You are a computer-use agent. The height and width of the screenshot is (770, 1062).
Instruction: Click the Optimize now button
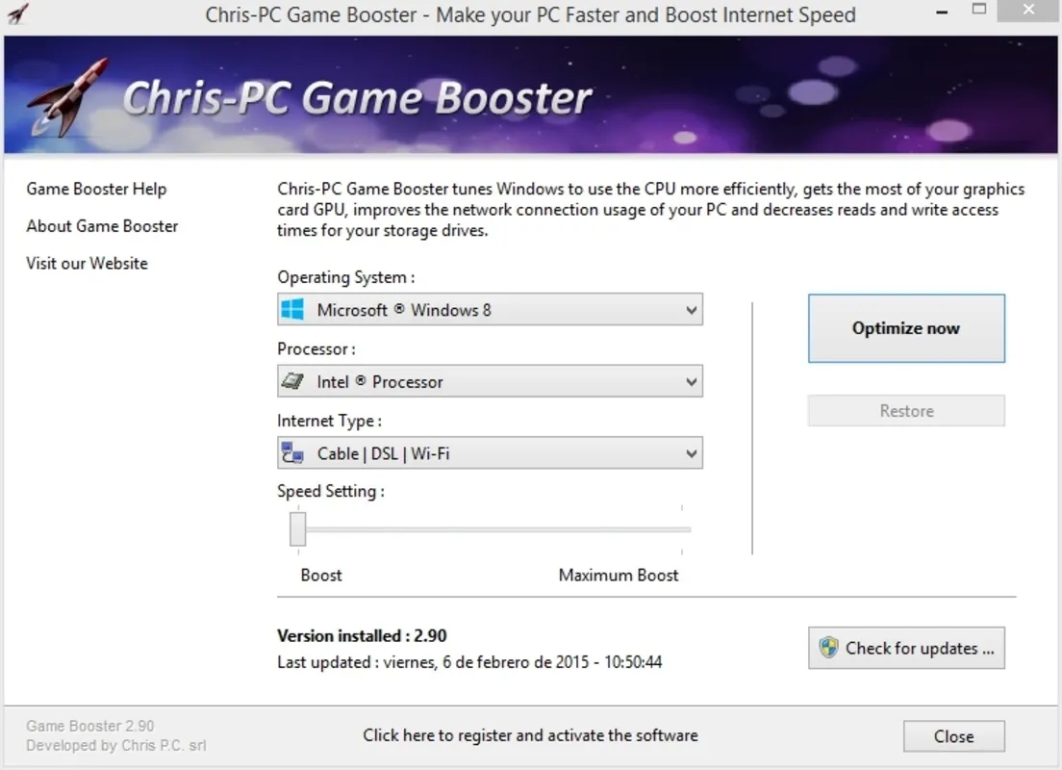coord(906,329)
